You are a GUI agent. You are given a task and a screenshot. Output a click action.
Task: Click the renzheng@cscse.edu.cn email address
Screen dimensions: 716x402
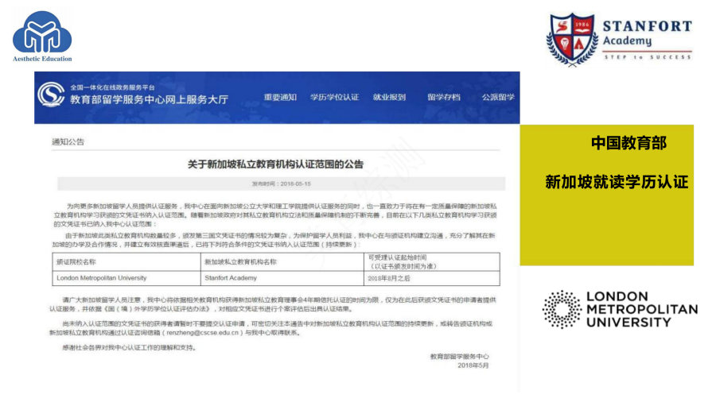pyautogui.click(x=202, y=333)
